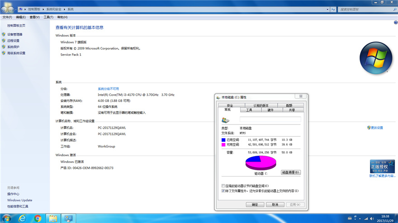Viewport: 398px width, 223px height.
Task: Open Windows Update link
Action: coord(20,200)
